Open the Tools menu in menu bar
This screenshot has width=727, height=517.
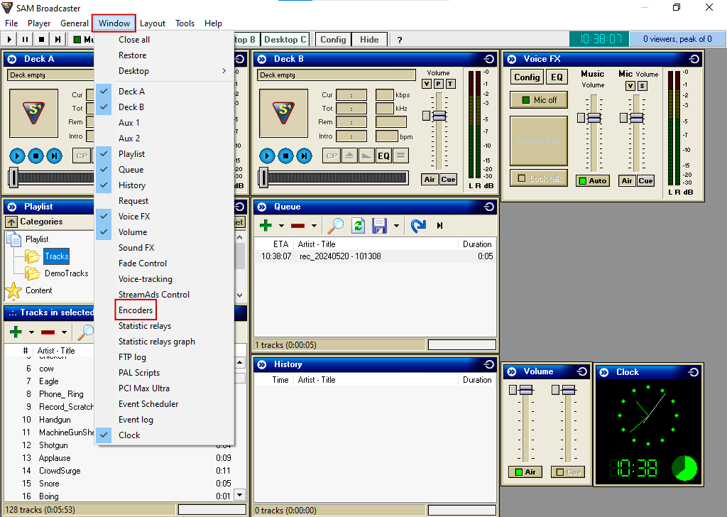[185, 23]
